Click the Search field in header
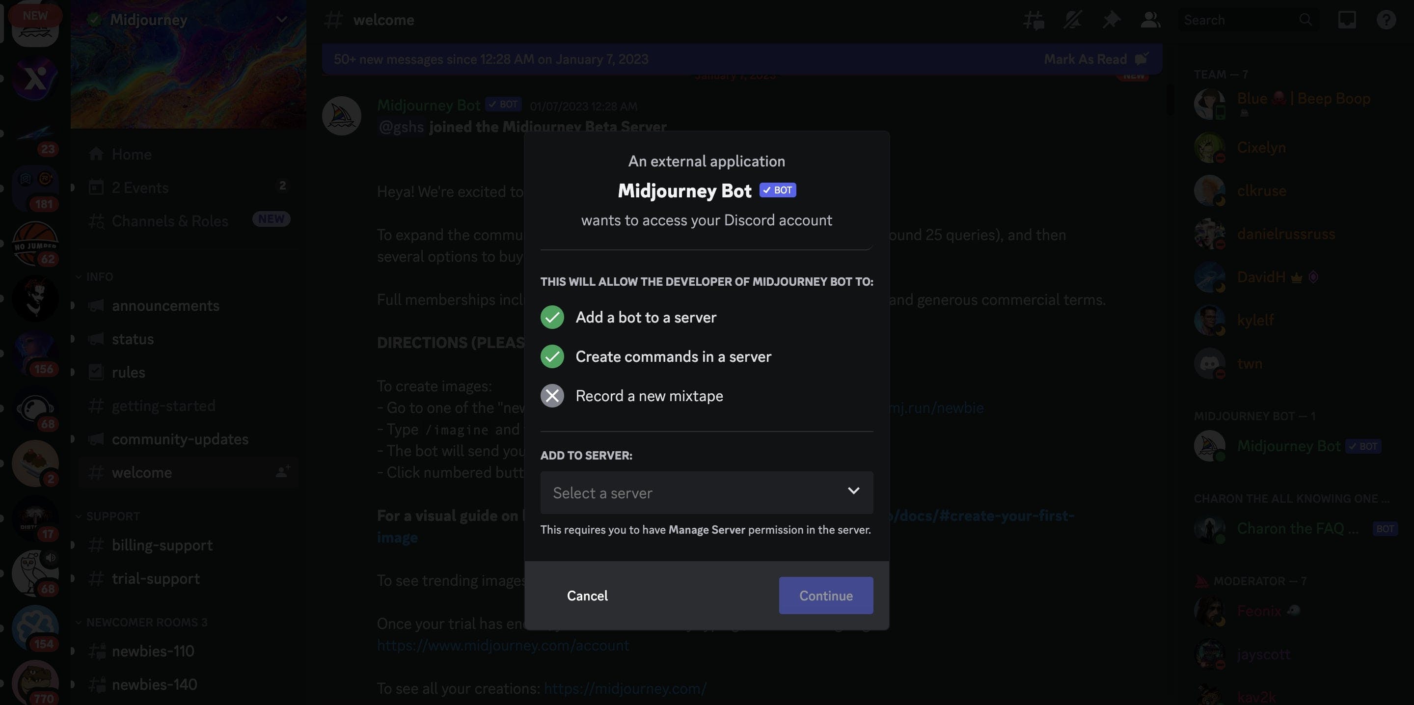Viewport: 1414px width, 705px height. [x=1248, y=20]
